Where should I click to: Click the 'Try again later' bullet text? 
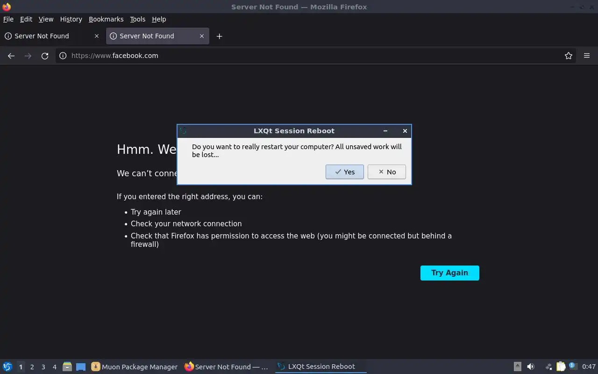point(156,212)
